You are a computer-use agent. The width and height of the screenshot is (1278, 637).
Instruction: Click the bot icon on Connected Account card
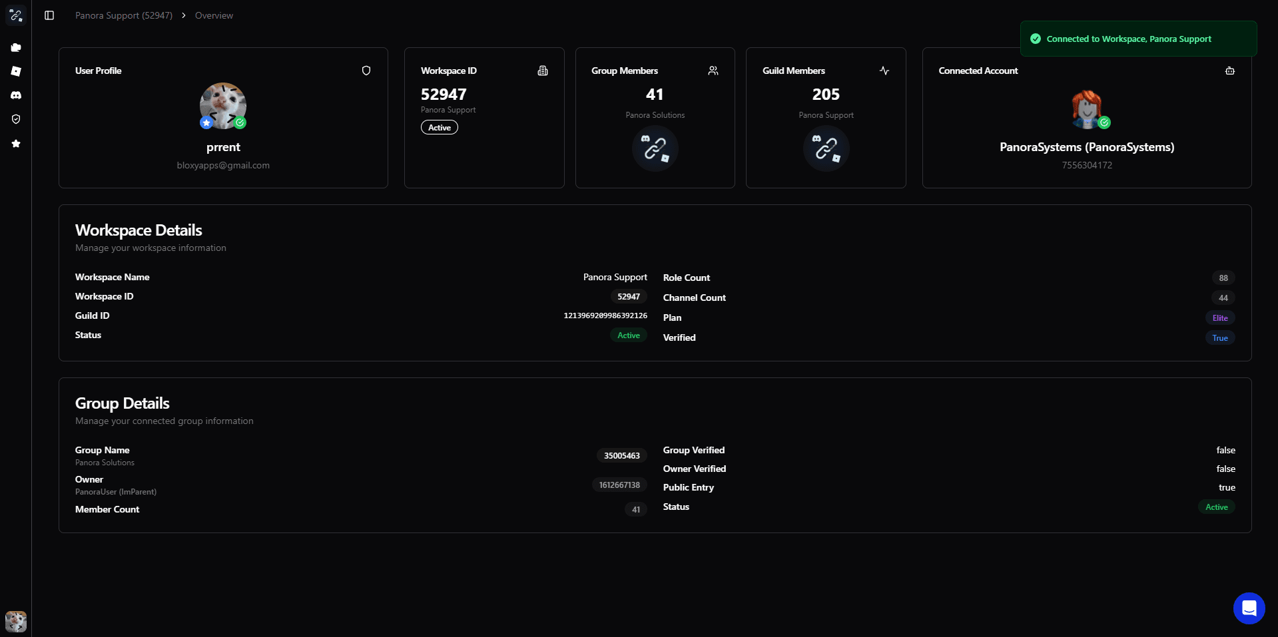pos(1230,71)
